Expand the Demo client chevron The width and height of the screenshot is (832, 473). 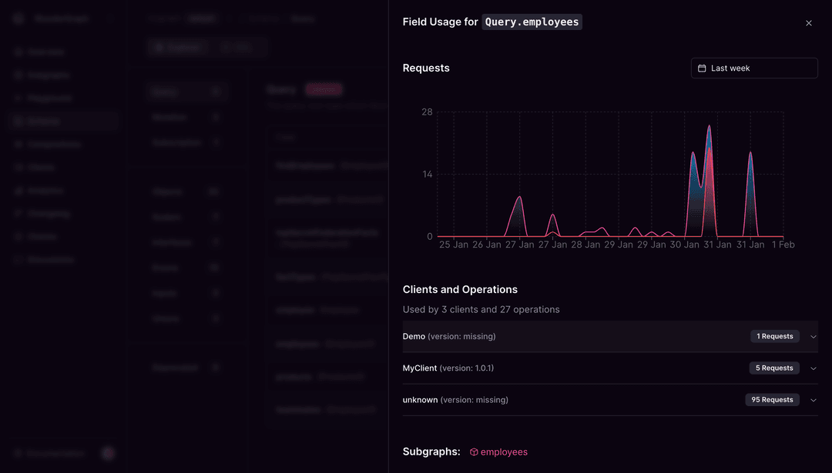[x=813, y=337]
